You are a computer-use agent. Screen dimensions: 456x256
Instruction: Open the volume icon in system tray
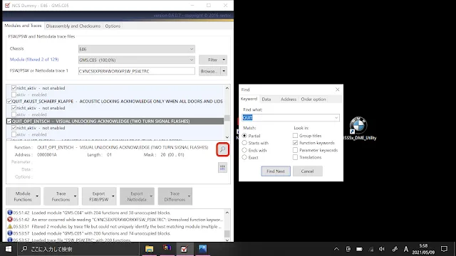[382, 249]
